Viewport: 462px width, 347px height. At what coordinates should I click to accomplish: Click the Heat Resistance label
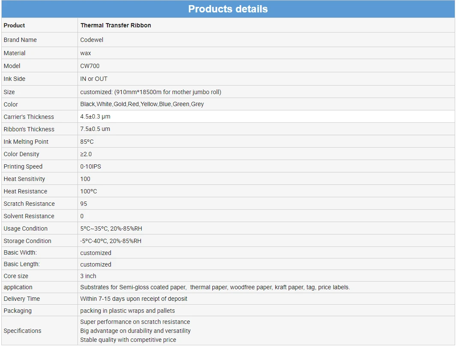click(25, 191)
